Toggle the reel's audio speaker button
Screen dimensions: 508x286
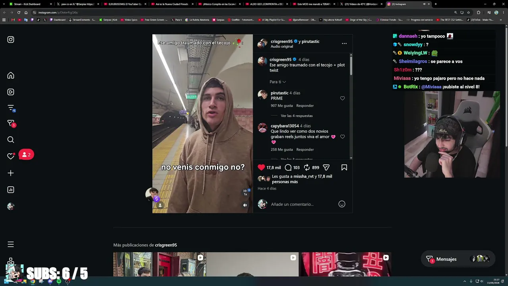(x=245, y=205)
